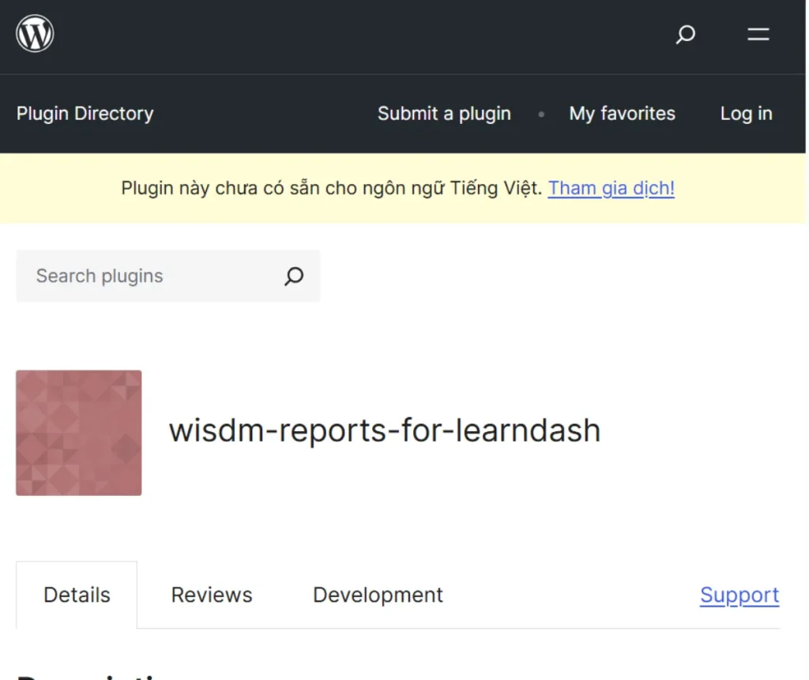Viewport: 809px width, 680px height.
Task: Open Submit a plugin link
Action: (444, 114)
